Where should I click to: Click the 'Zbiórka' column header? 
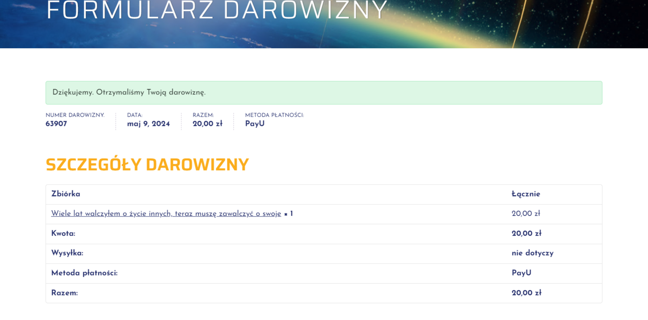pos(66,194)
